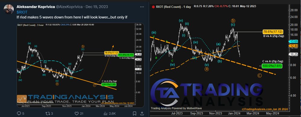Click the 12.44 orange price tag
This screenshot has width=301, height=117.
(x=294, y=46)
